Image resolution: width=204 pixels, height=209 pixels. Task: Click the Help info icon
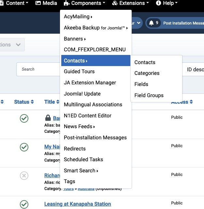(x=159, y=3)
